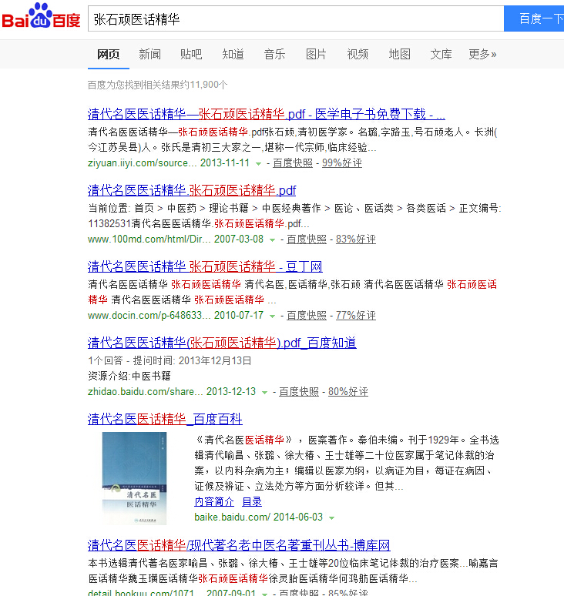This screenshot has height=596, width=564.
Task: Expand the arrow next to www.docin.com 2010-07-17
Action: 272,316
